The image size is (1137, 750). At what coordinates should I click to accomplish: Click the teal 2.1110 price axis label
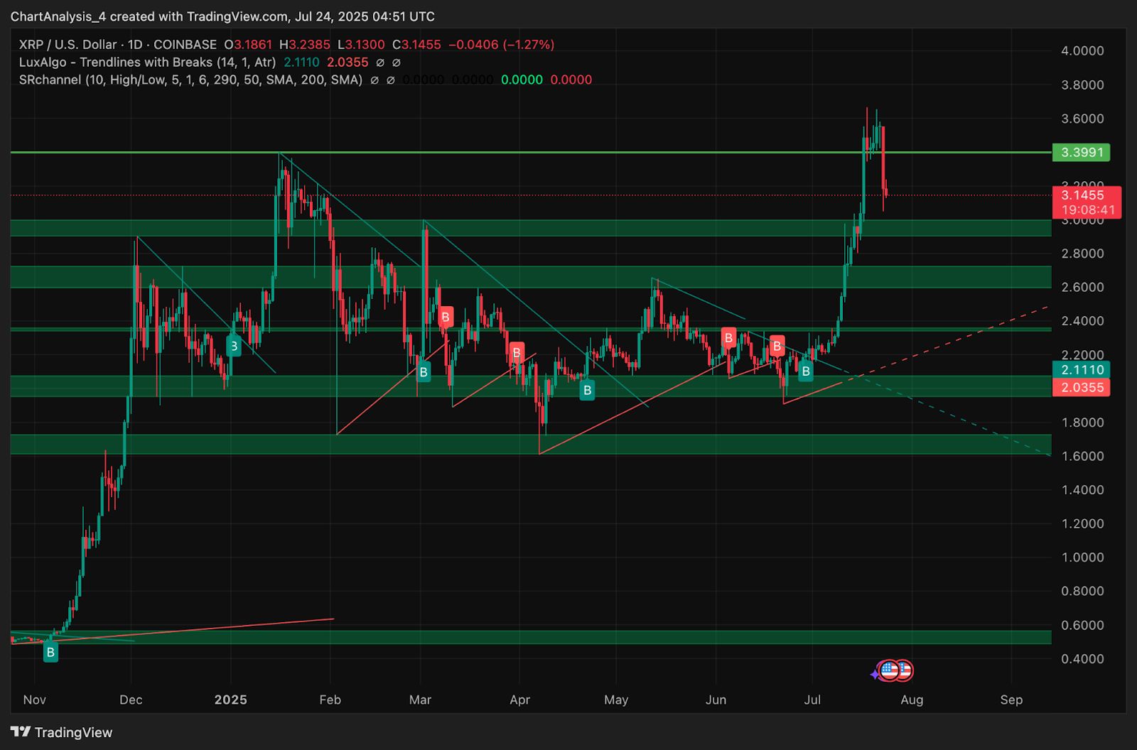click(x=1082, y=369)
